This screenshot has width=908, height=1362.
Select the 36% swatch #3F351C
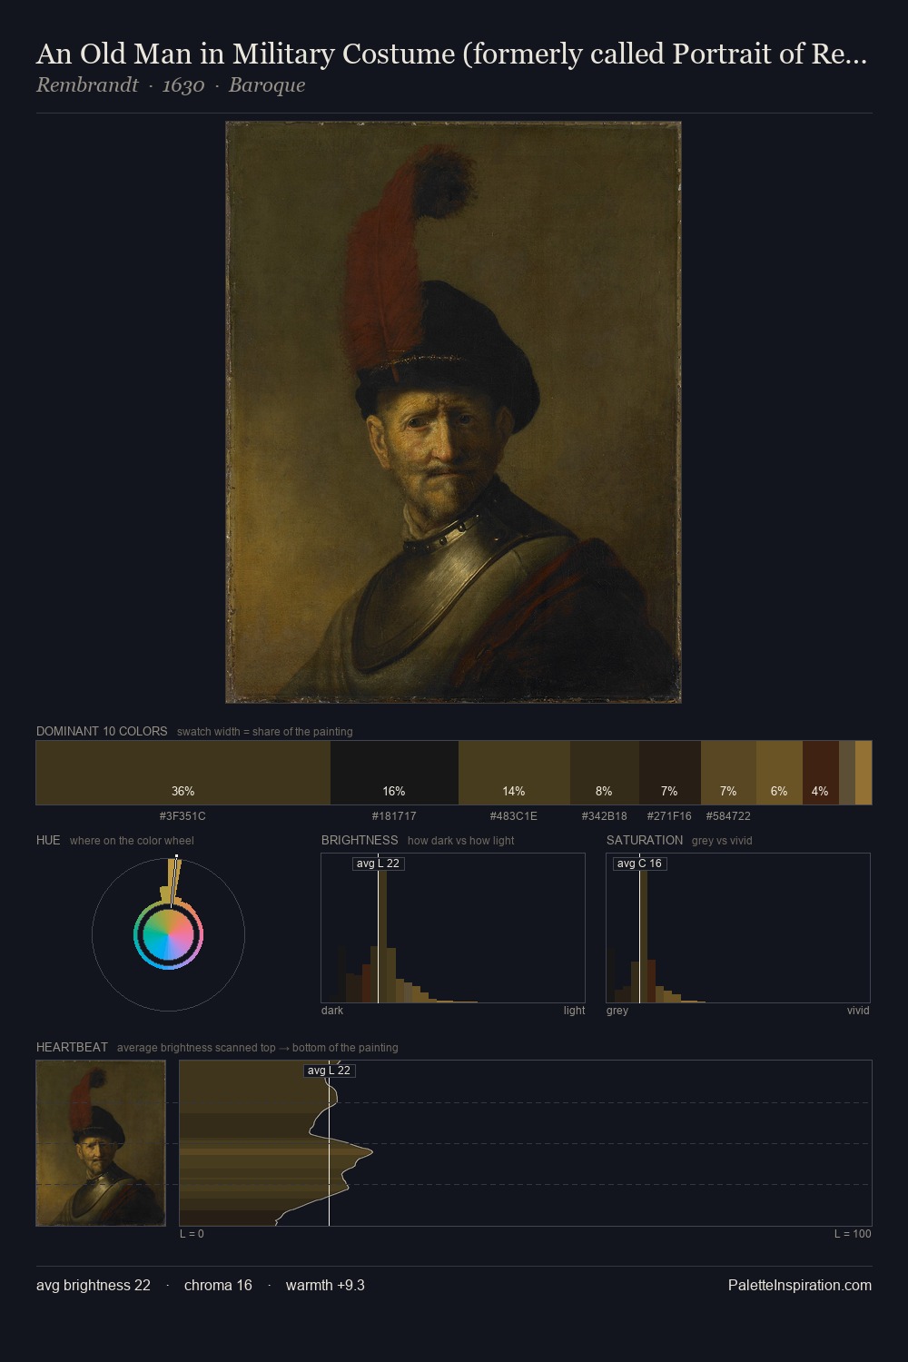[183, 773]
